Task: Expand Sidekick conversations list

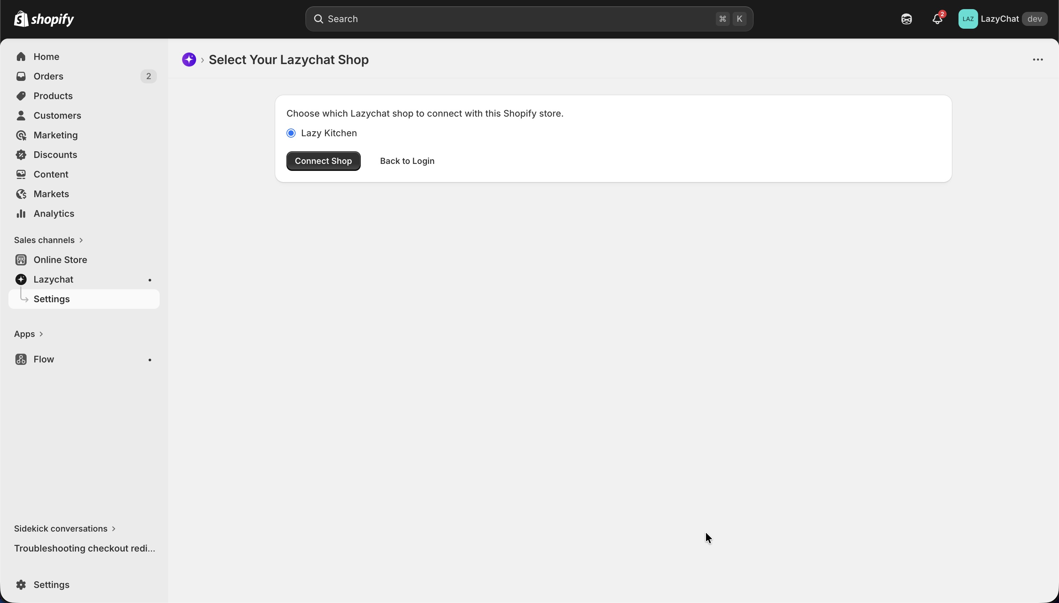Action: pos(64,528)
